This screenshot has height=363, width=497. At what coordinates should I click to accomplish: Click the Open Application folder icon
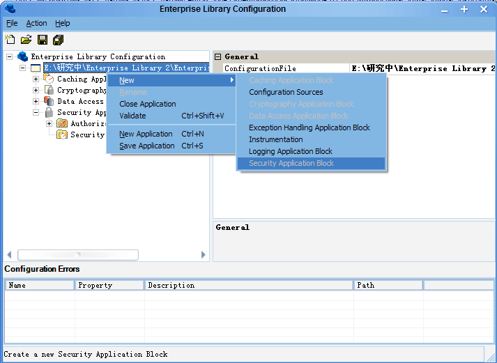(x=26, y=40)
